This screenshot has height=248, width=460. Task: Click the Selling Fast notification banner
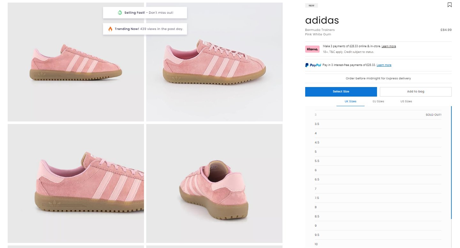[x=145, y=13]
